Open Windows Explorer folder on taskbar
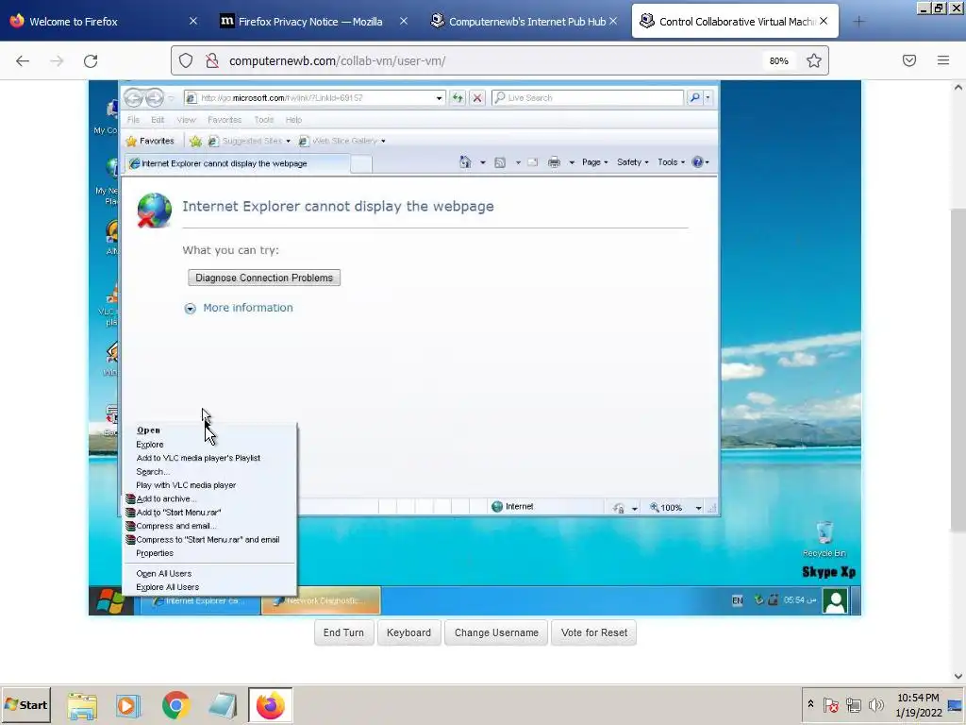 82,704
